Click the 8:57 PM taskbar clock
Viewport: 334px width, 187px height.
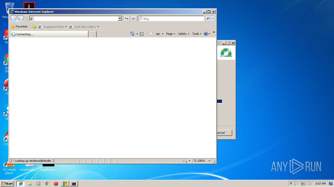(320, 184)
